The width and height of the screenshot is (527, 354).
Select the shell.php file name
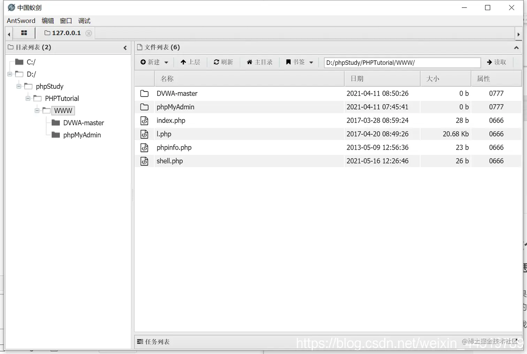pyautogui.click(x=170, y=161)
